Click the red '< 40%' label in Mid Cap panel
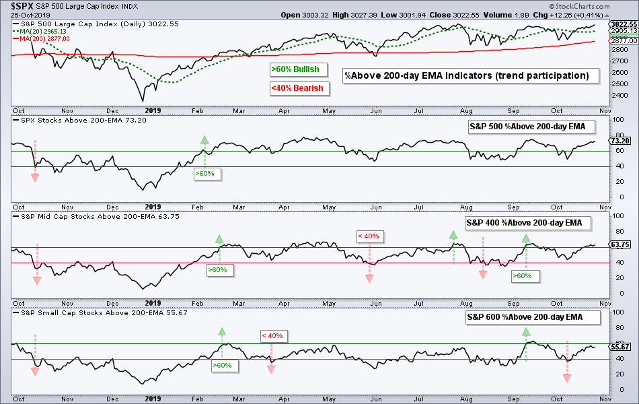The width and height of the screenshot is (639, 404). tap(370, 236)
